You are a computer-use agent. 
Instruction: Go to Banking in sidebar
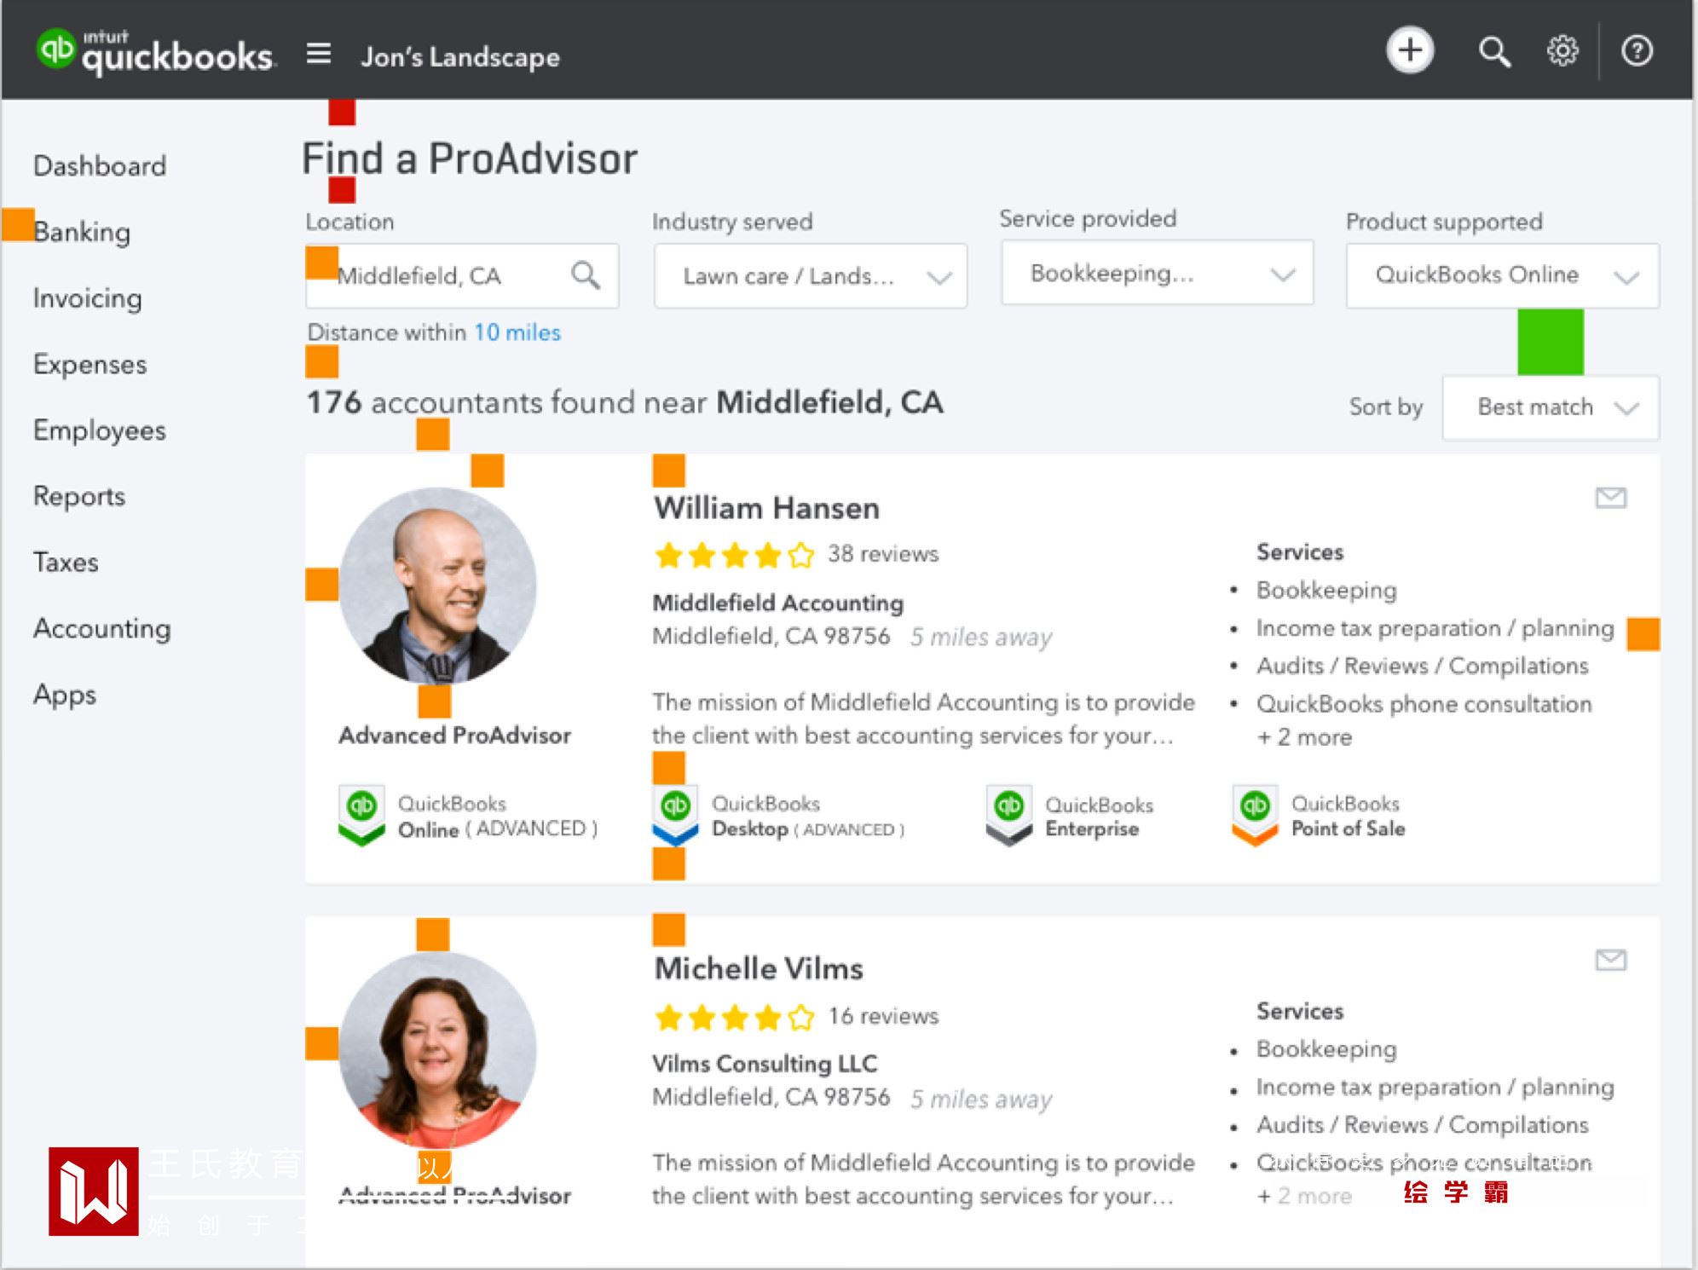[x=82, y=232]
